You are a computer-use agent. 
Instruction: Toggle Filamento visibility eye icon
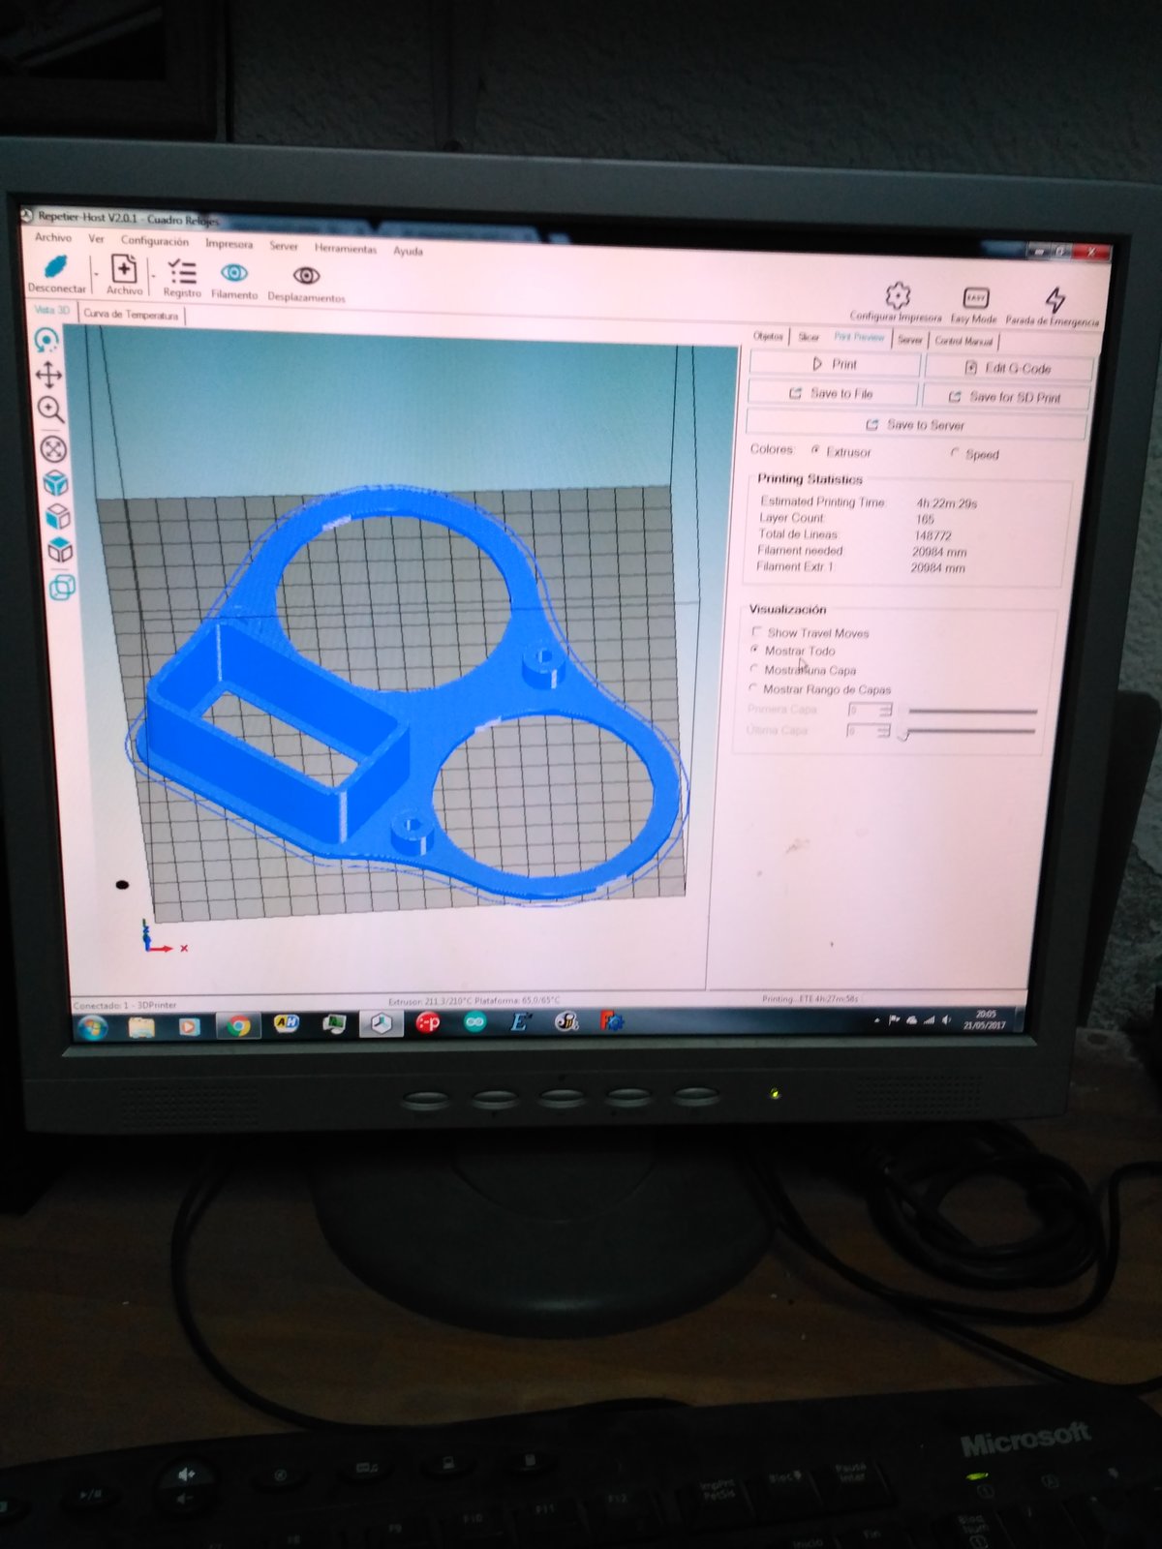click(234, 274)
